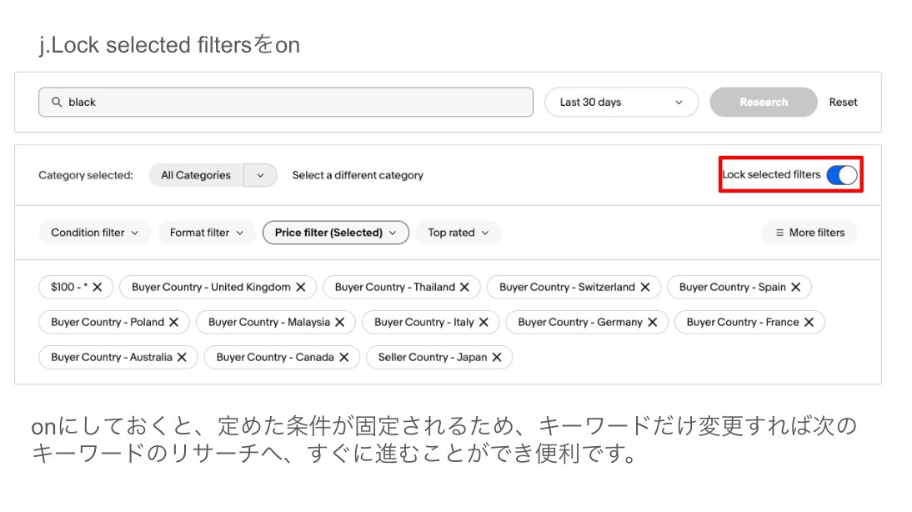Expand the All Categories dropdown arrow
Screen dimensions: 912x512
click(x=260, y=175)
